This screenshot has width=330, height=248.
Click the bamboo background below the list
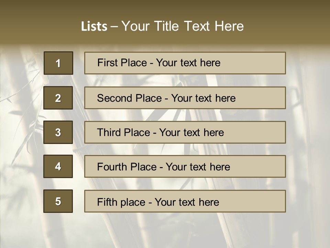[165, 231]
